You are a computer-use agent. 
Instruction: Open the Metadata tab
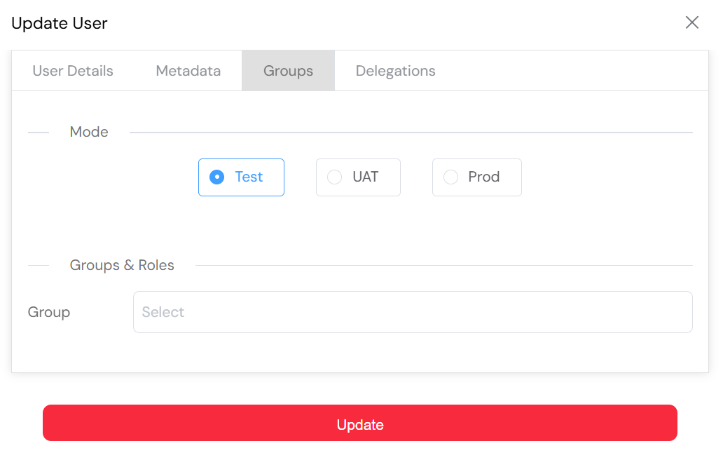tap(188, 71)
